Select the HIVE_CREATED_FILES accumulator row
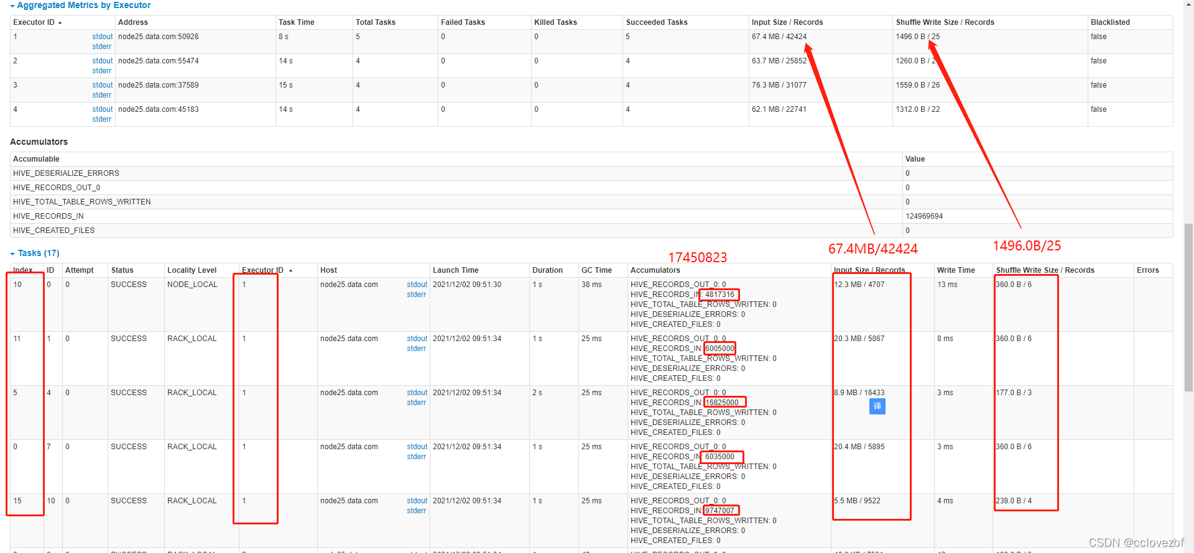This screenshot has width=1194, height=553. (591, 231)
